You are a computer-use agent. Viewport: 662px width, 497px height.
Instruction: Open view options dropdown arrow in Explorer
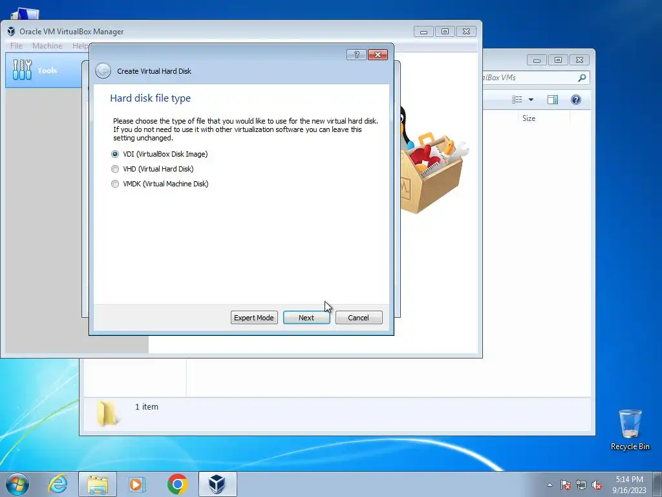coord(531,100)
